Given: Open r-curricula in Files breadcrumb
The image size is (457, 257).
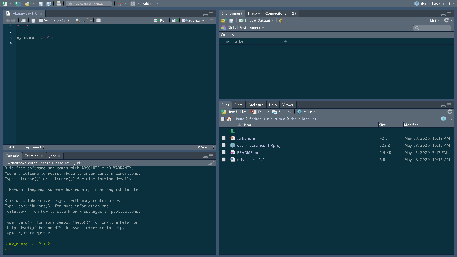Looking at the screenshot, I should coord(276,119).
